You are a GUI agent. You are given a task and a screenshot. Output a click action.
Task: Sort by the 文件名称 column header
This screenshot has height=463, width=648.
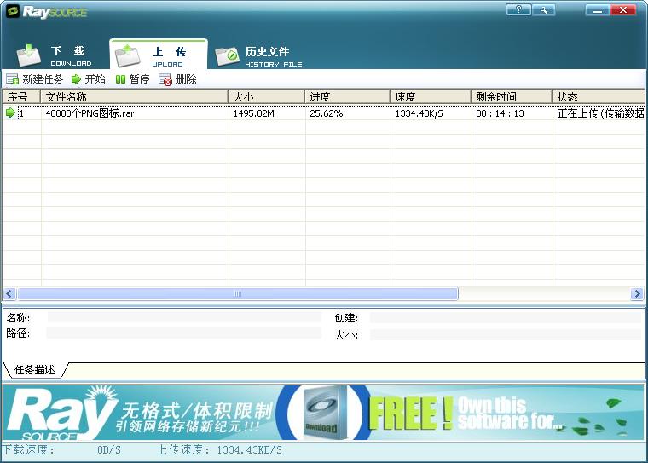[x=135, y=96]
